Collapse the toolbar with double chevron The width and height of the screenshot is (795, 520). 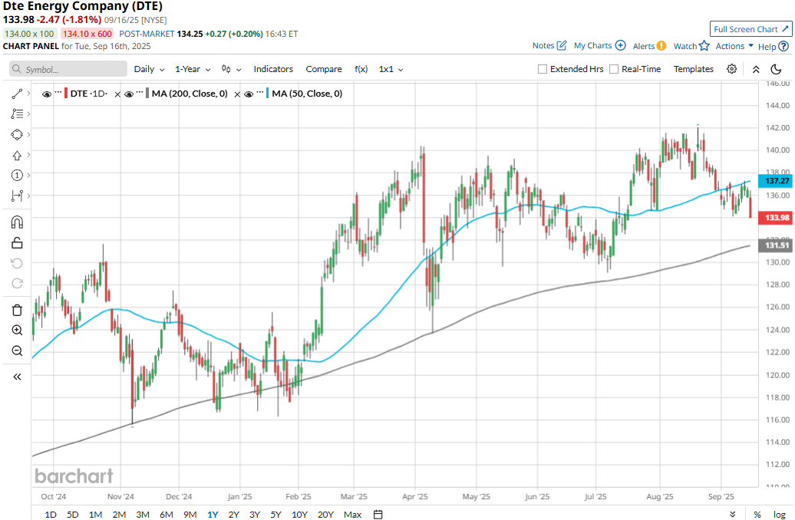756,70
